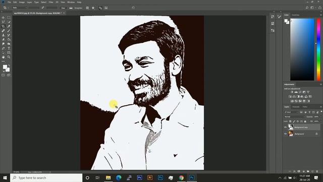Click the Clear button in options bar
The height and width of the screenshot is (182, 323).
(63, 8)
